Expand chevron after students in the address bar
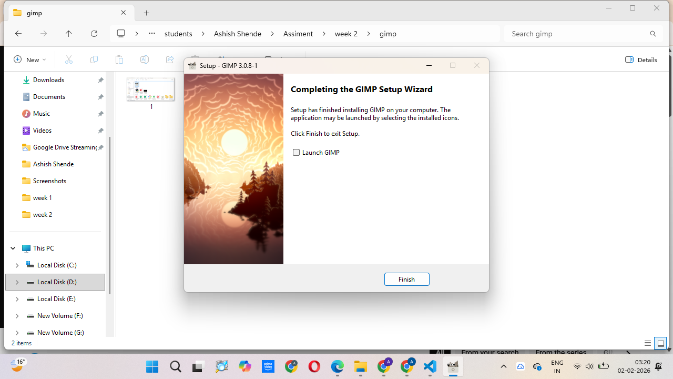Viewport: 673px width, 379px height. [203, 34]
